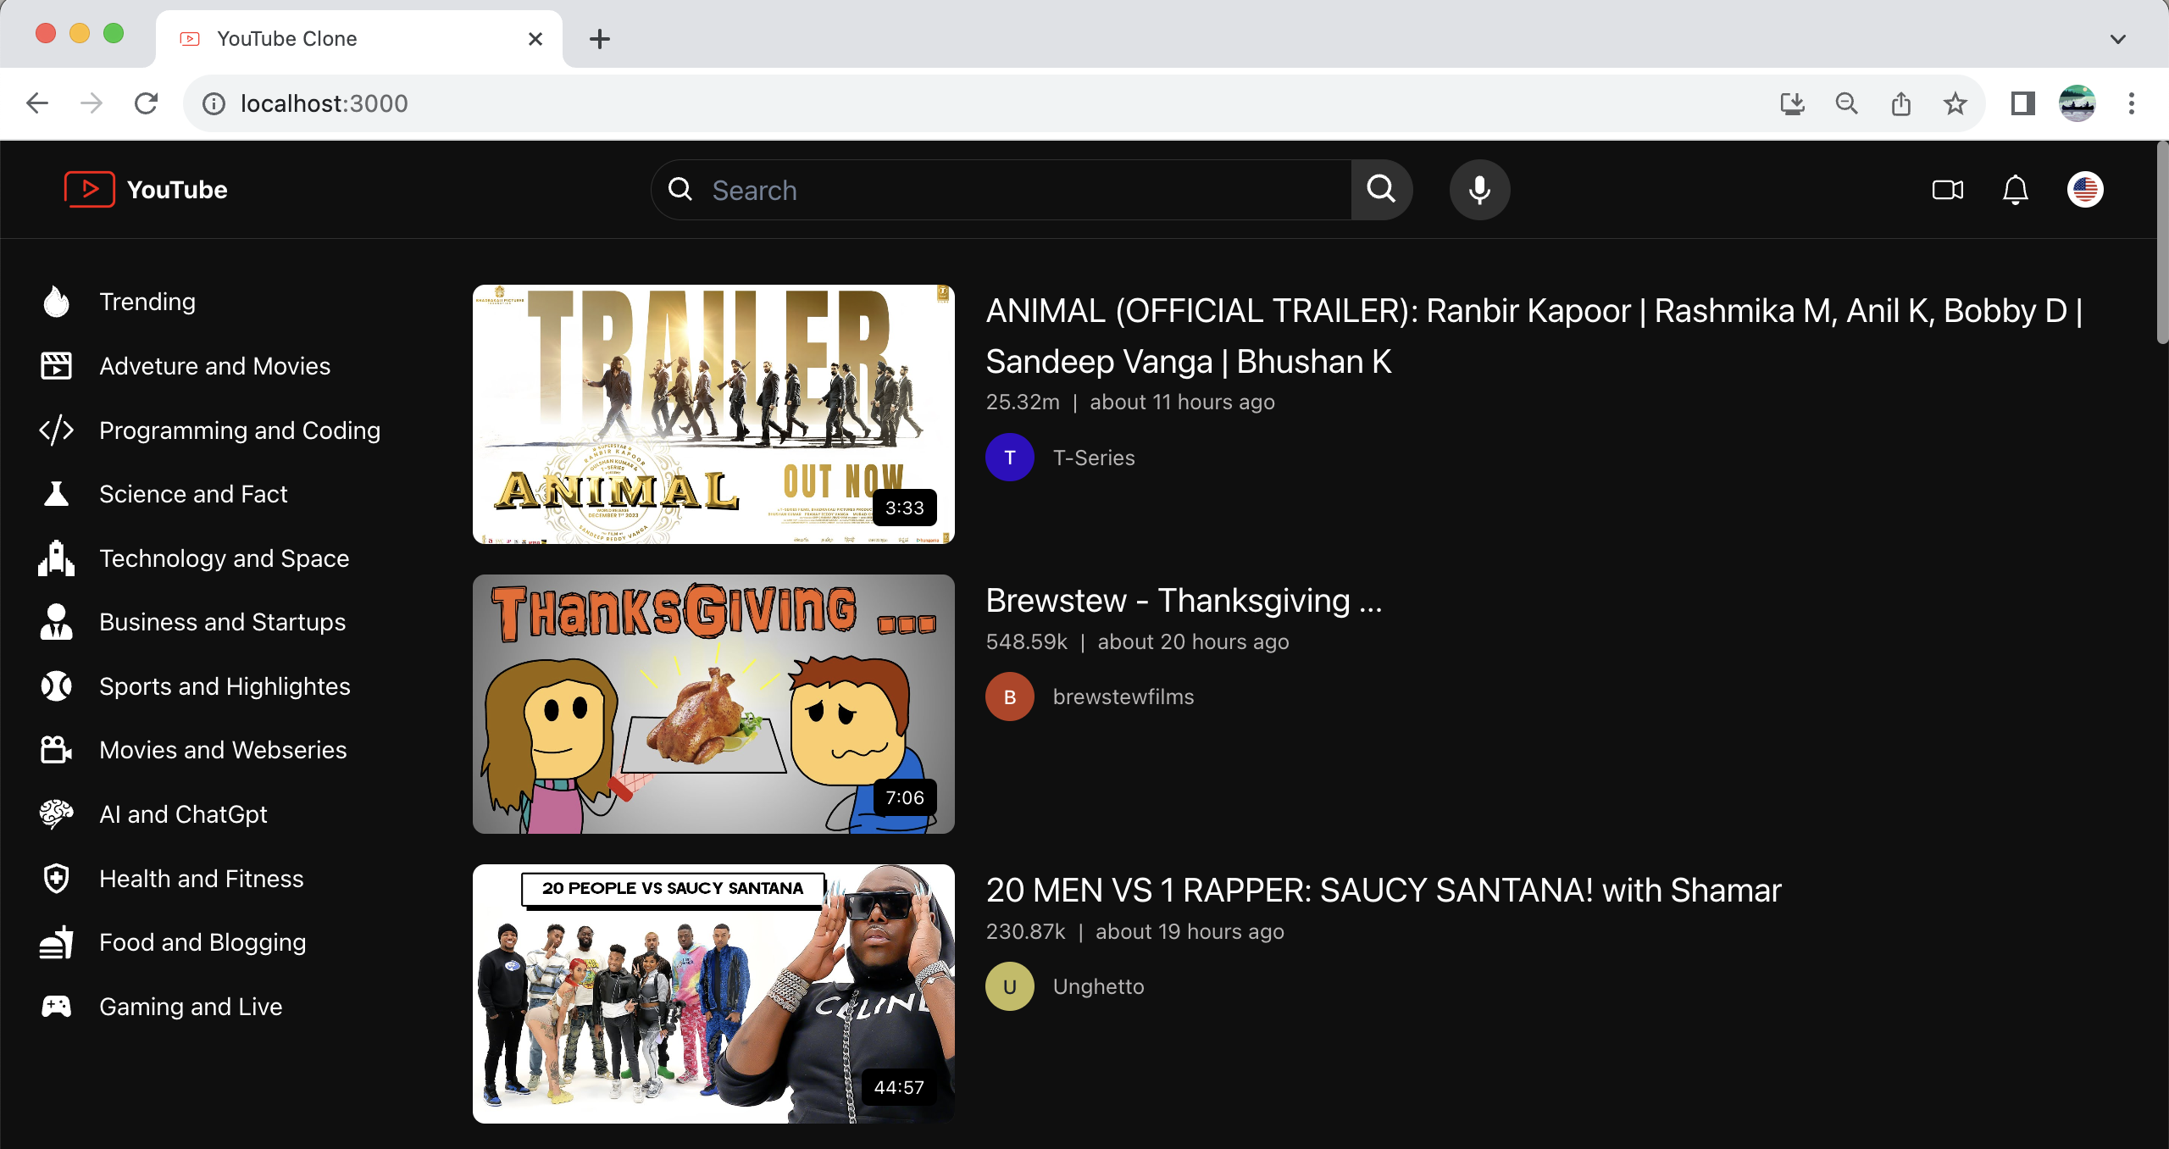Screen dimensions: 2169x1149
Task: Click the site info icon beside localhost URL
Action: pyautogui.click(x=214, y=103)
